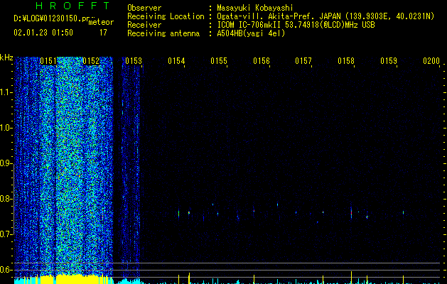Click the 0158 time marker

[x=346, y=61]
